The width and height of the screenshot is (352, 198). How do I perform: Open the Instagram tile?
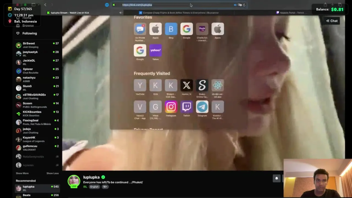coord(171,107)
